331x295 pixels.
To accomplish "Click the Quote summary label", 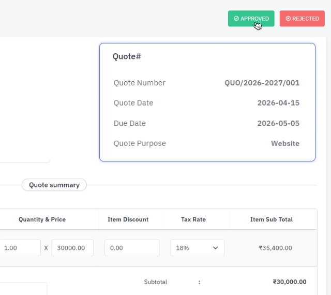I will point(54,185).
